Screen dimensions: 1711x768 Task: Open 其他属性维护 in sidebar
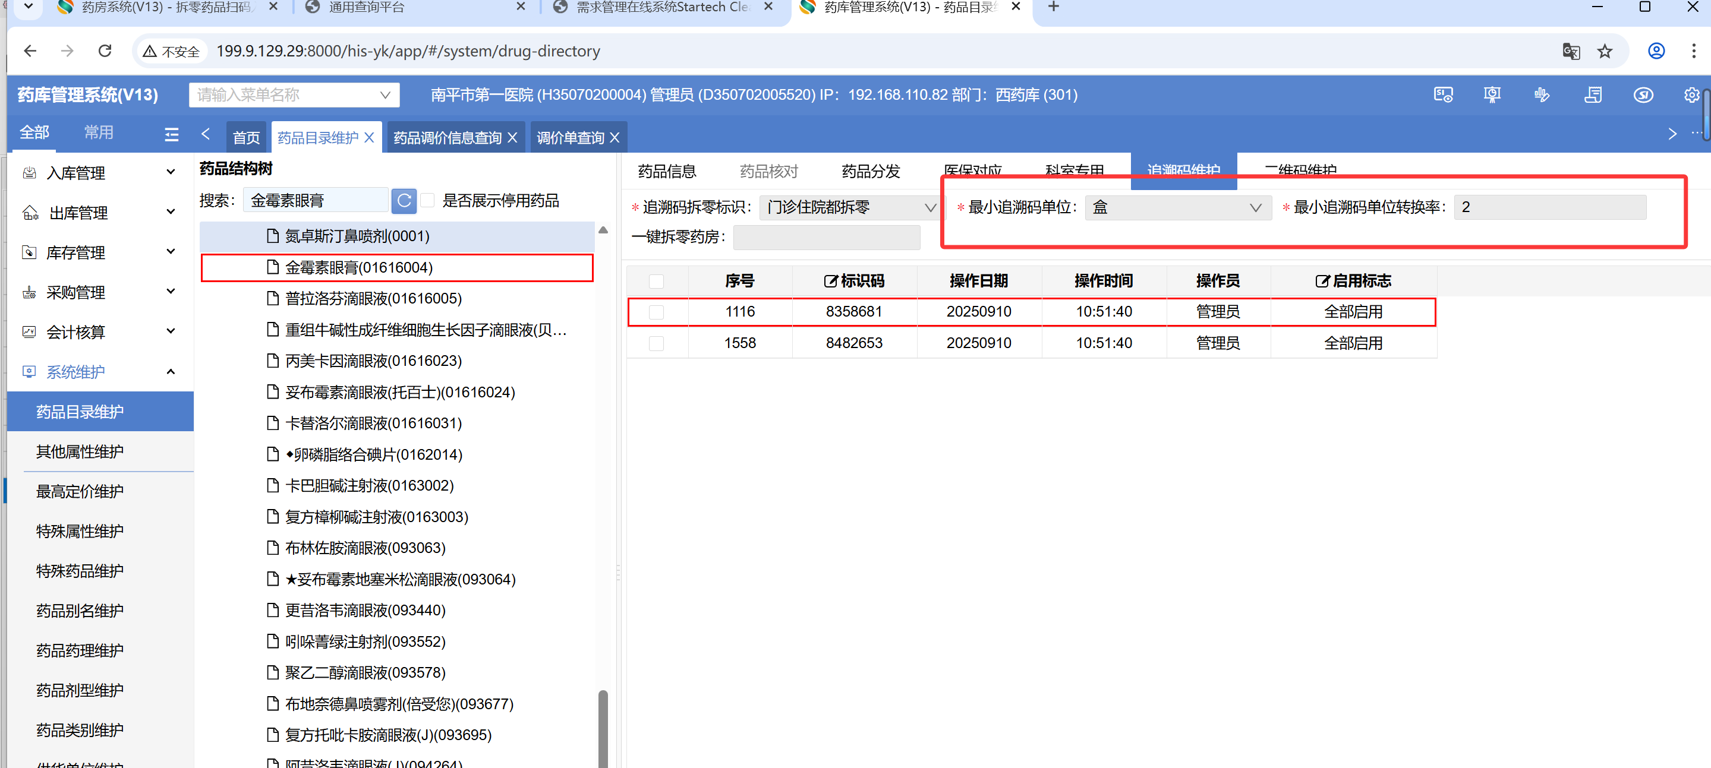80,451
